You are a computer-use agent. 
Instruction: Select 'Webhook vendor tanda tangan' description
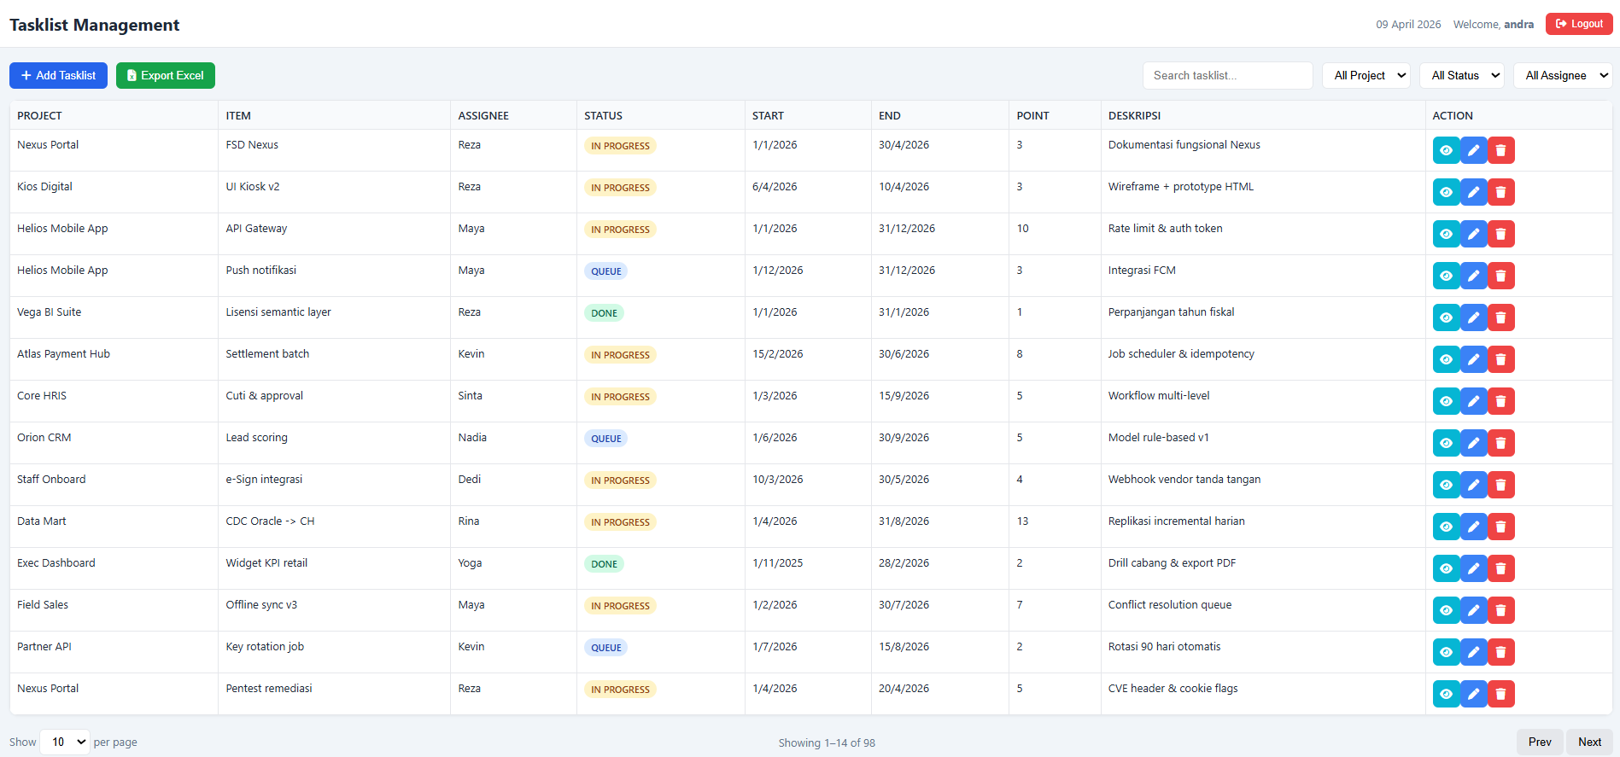click(1184, 480)
